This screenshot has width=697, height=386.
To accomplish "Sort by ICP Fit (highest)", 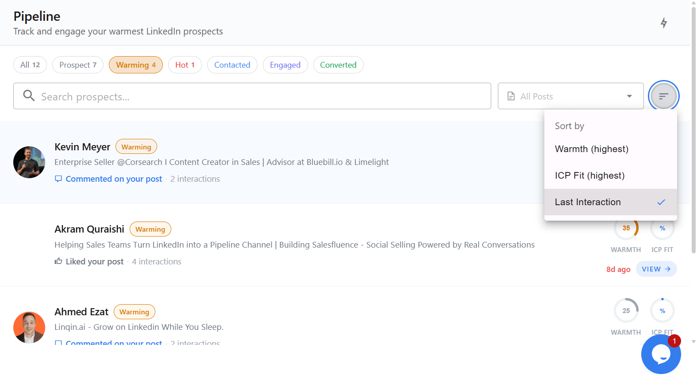I will [611, 176].
